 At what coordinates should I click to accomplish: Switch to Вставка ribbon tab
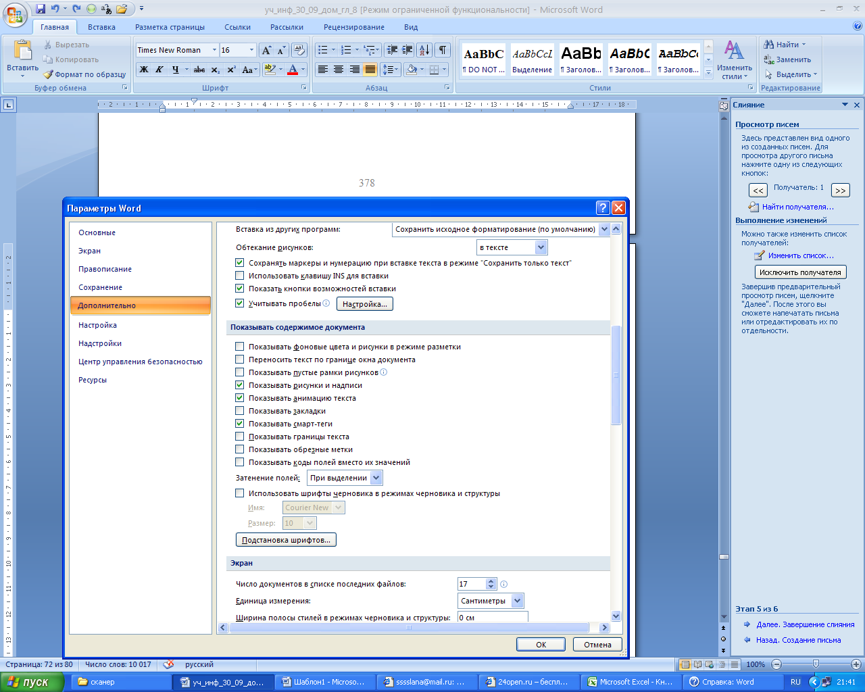(x=101, y=27)
